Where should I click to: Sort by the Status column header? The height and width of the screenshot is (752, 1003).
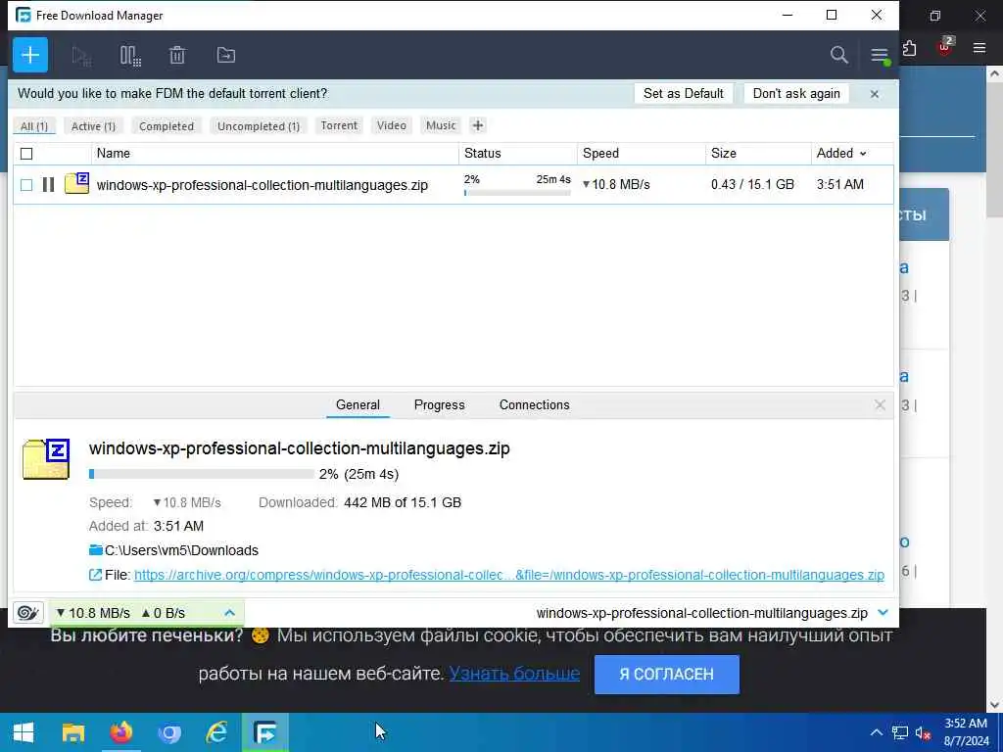pos(518,154)
